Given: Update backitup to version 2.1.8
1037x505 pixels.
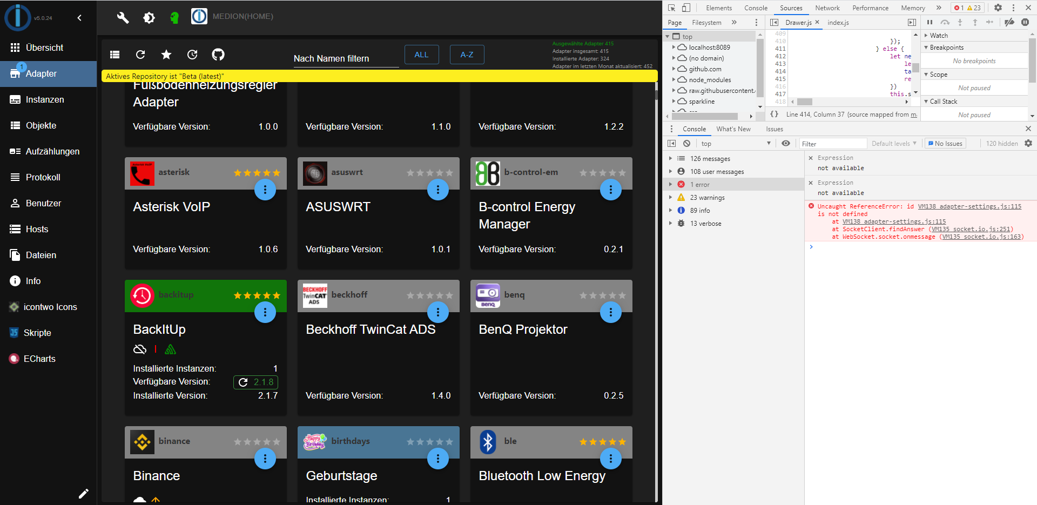Looking at the screenshot, I should coord(255,382).
